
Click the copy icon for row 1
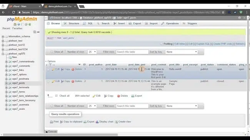tap(62, 69)
